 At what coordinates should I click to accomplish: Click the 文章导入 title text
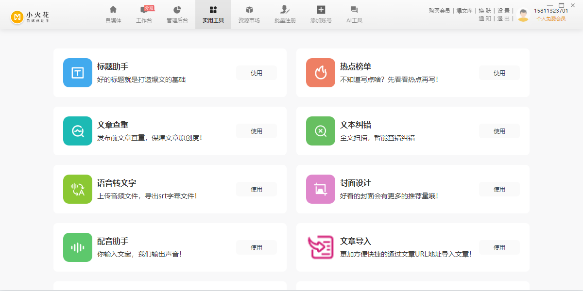click(356, 242)
